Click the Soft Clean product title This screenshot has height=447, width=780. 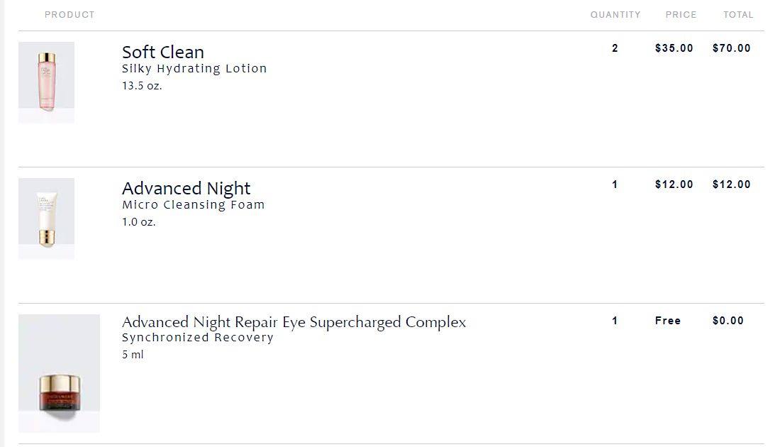pyautogui.click(x=162, y=53)
